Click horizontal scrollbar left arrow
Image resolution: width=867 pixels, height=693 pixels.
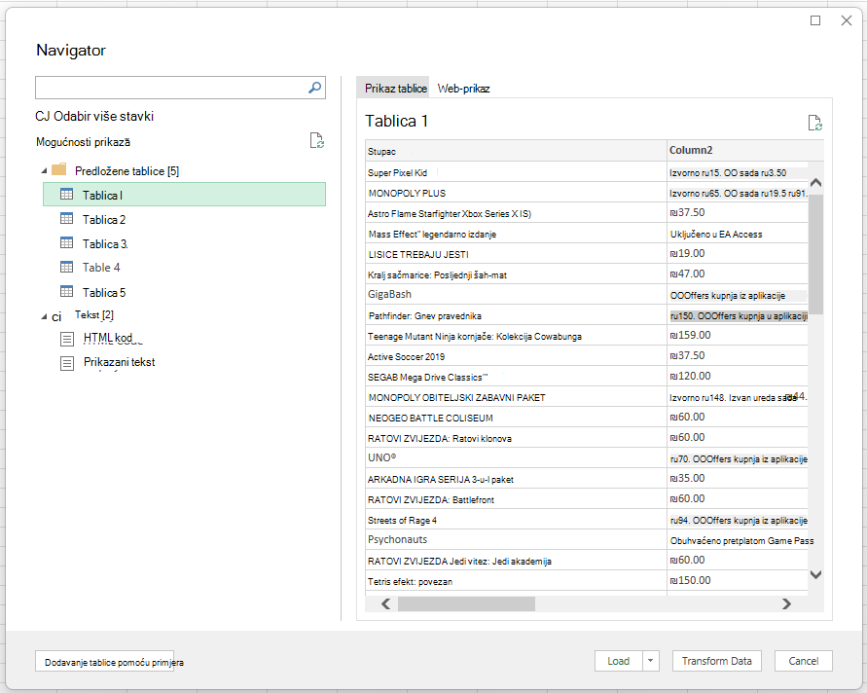[386, 604]
